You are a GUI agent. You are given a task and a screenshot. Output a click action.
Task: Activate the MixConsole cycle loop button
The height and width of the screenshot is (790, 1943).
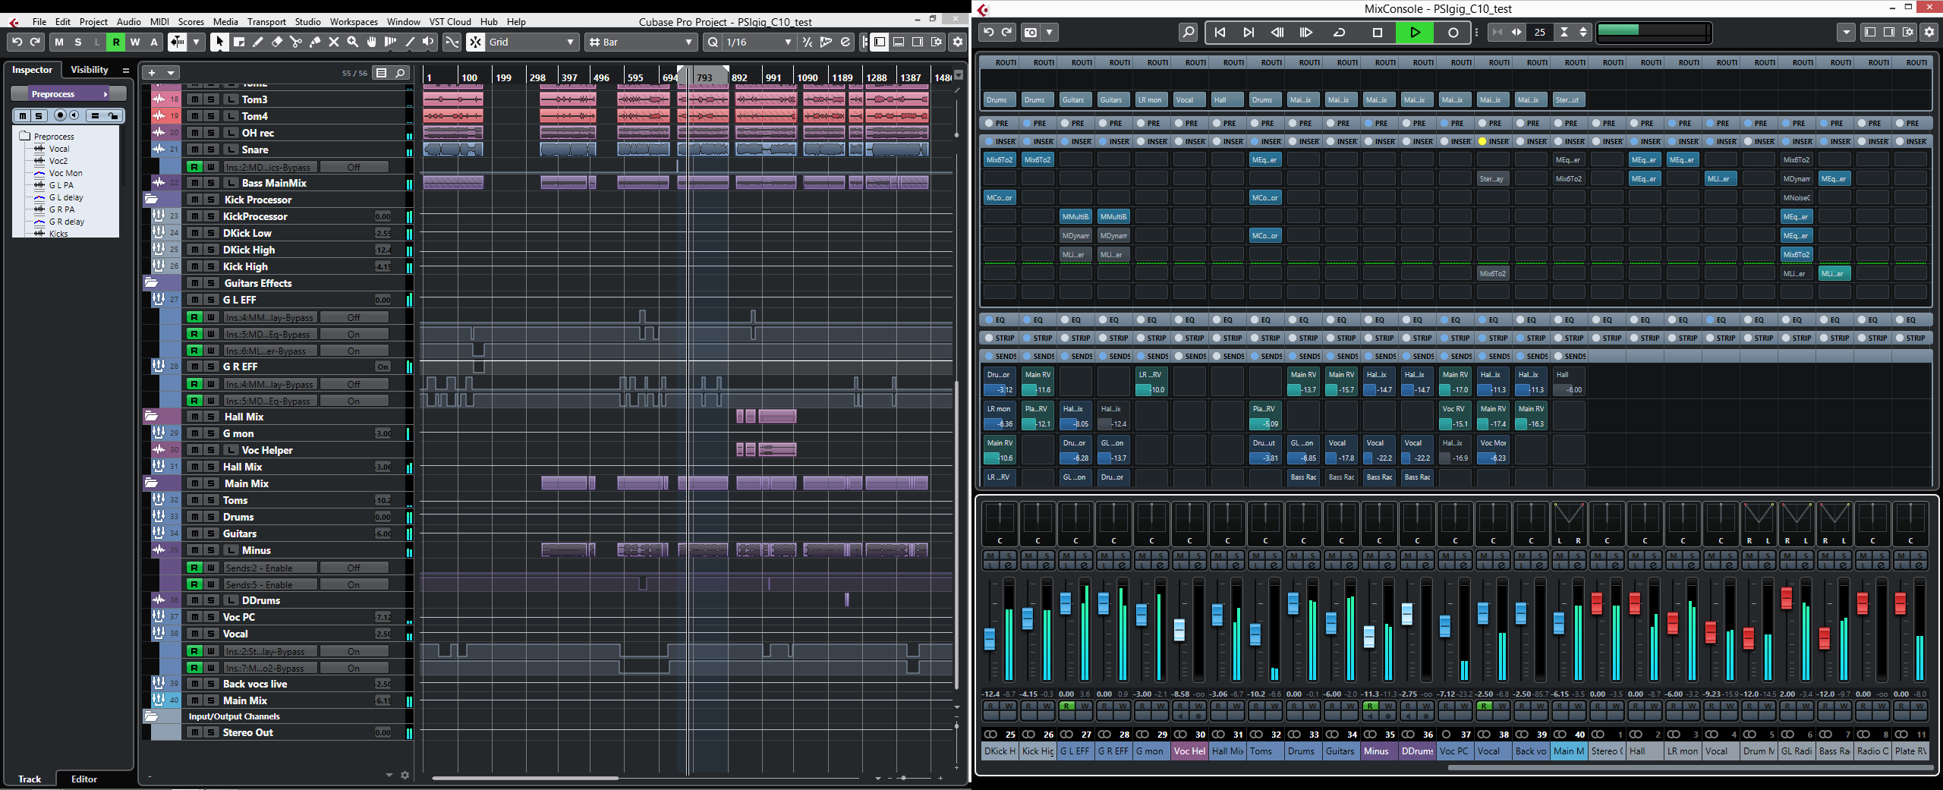tap(1340, 33)
